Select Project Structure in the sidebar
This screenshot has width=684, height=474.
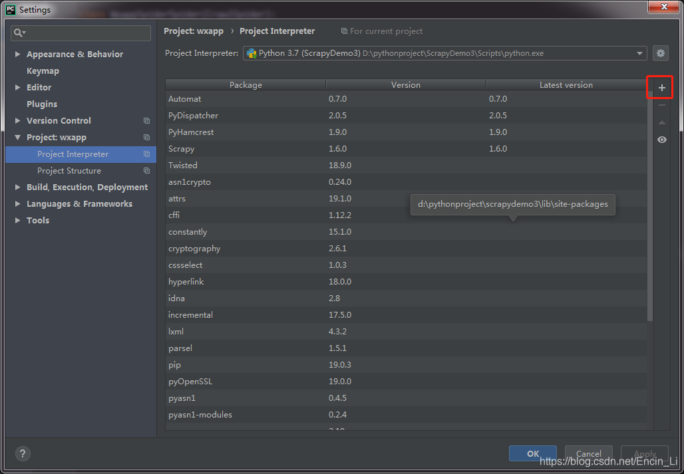point(69,171)
